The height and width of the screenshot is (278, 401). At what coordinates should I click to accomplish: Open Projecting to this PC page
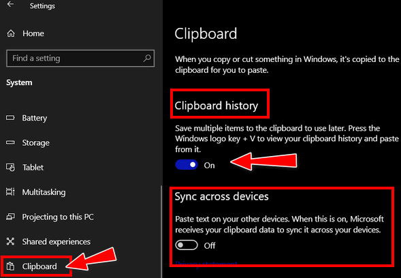[x=58, y=217]
